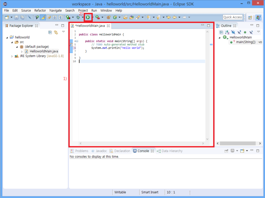The image size is (265, 198).
Task: Toggle Hide Non-Public Members green dot
Action: [x=245, y=32]
